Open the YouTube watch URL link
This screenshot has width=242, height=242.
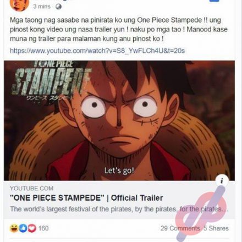[97, 51]
